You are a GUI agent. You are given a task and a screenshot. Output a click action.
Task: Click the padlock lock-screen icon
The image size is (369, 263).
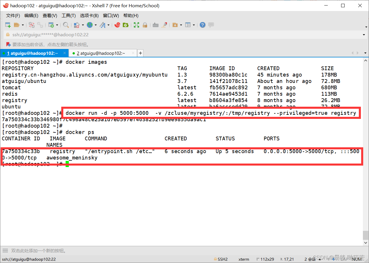click(x=145, y=25)
